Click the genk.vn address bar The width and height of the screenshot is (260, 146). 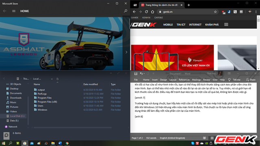[x=187, y=12]
